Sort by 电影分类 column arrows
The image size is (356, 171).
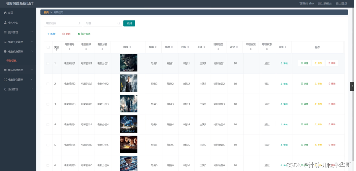coord(102,49)
